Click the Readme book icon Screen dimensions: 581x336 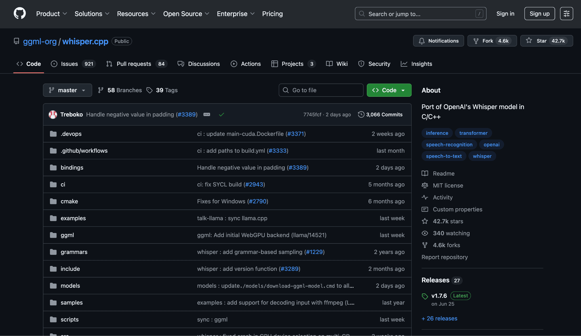click(x=425, y=173)
